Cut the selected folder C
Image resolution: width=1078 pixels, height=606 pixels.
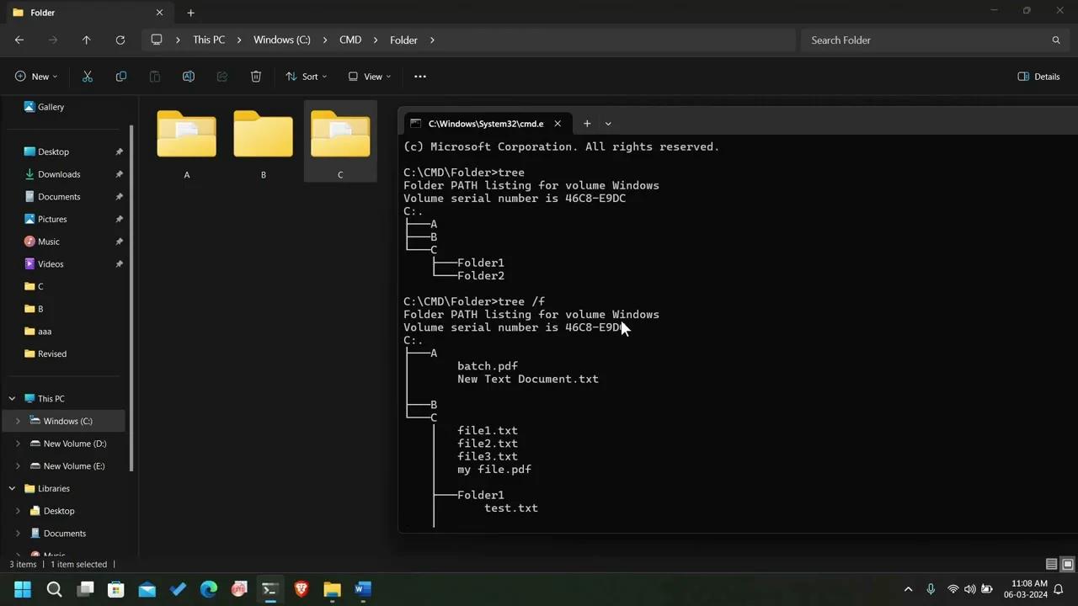tap(87, 77)
